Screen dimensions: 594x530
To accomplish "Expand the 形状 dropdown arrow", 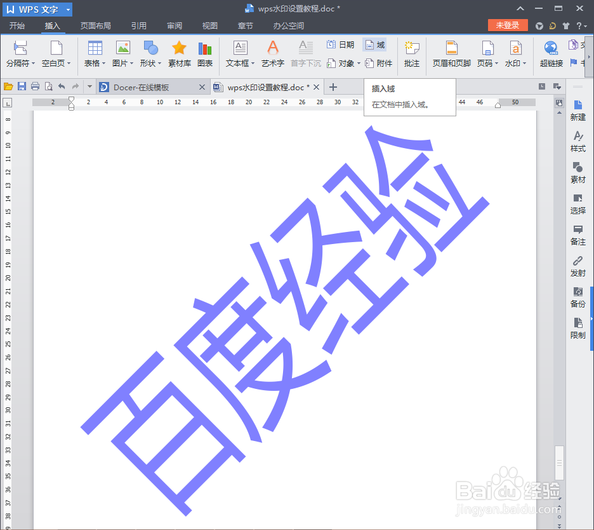I will coord(159,64).
